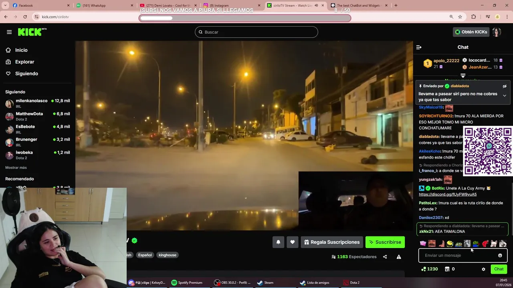The image size is (513, 288).
Task: Open MatthewDota's channel in the Siguiendo list
Action: pos(38,116)
